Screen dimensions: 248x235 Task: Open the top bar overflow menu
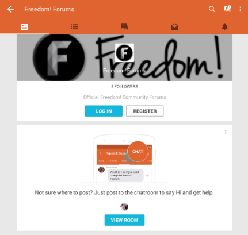(x=241, y=9)
